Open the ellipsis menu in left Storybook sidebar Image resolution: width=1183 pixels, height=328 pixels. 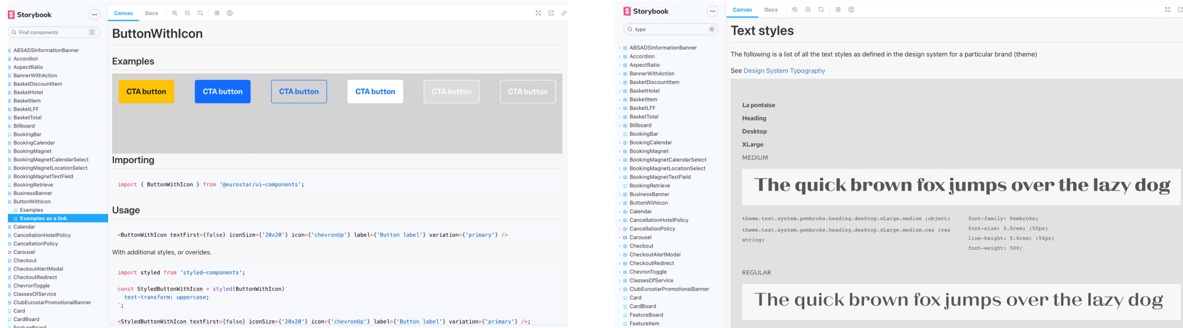[x=94, y=15]
